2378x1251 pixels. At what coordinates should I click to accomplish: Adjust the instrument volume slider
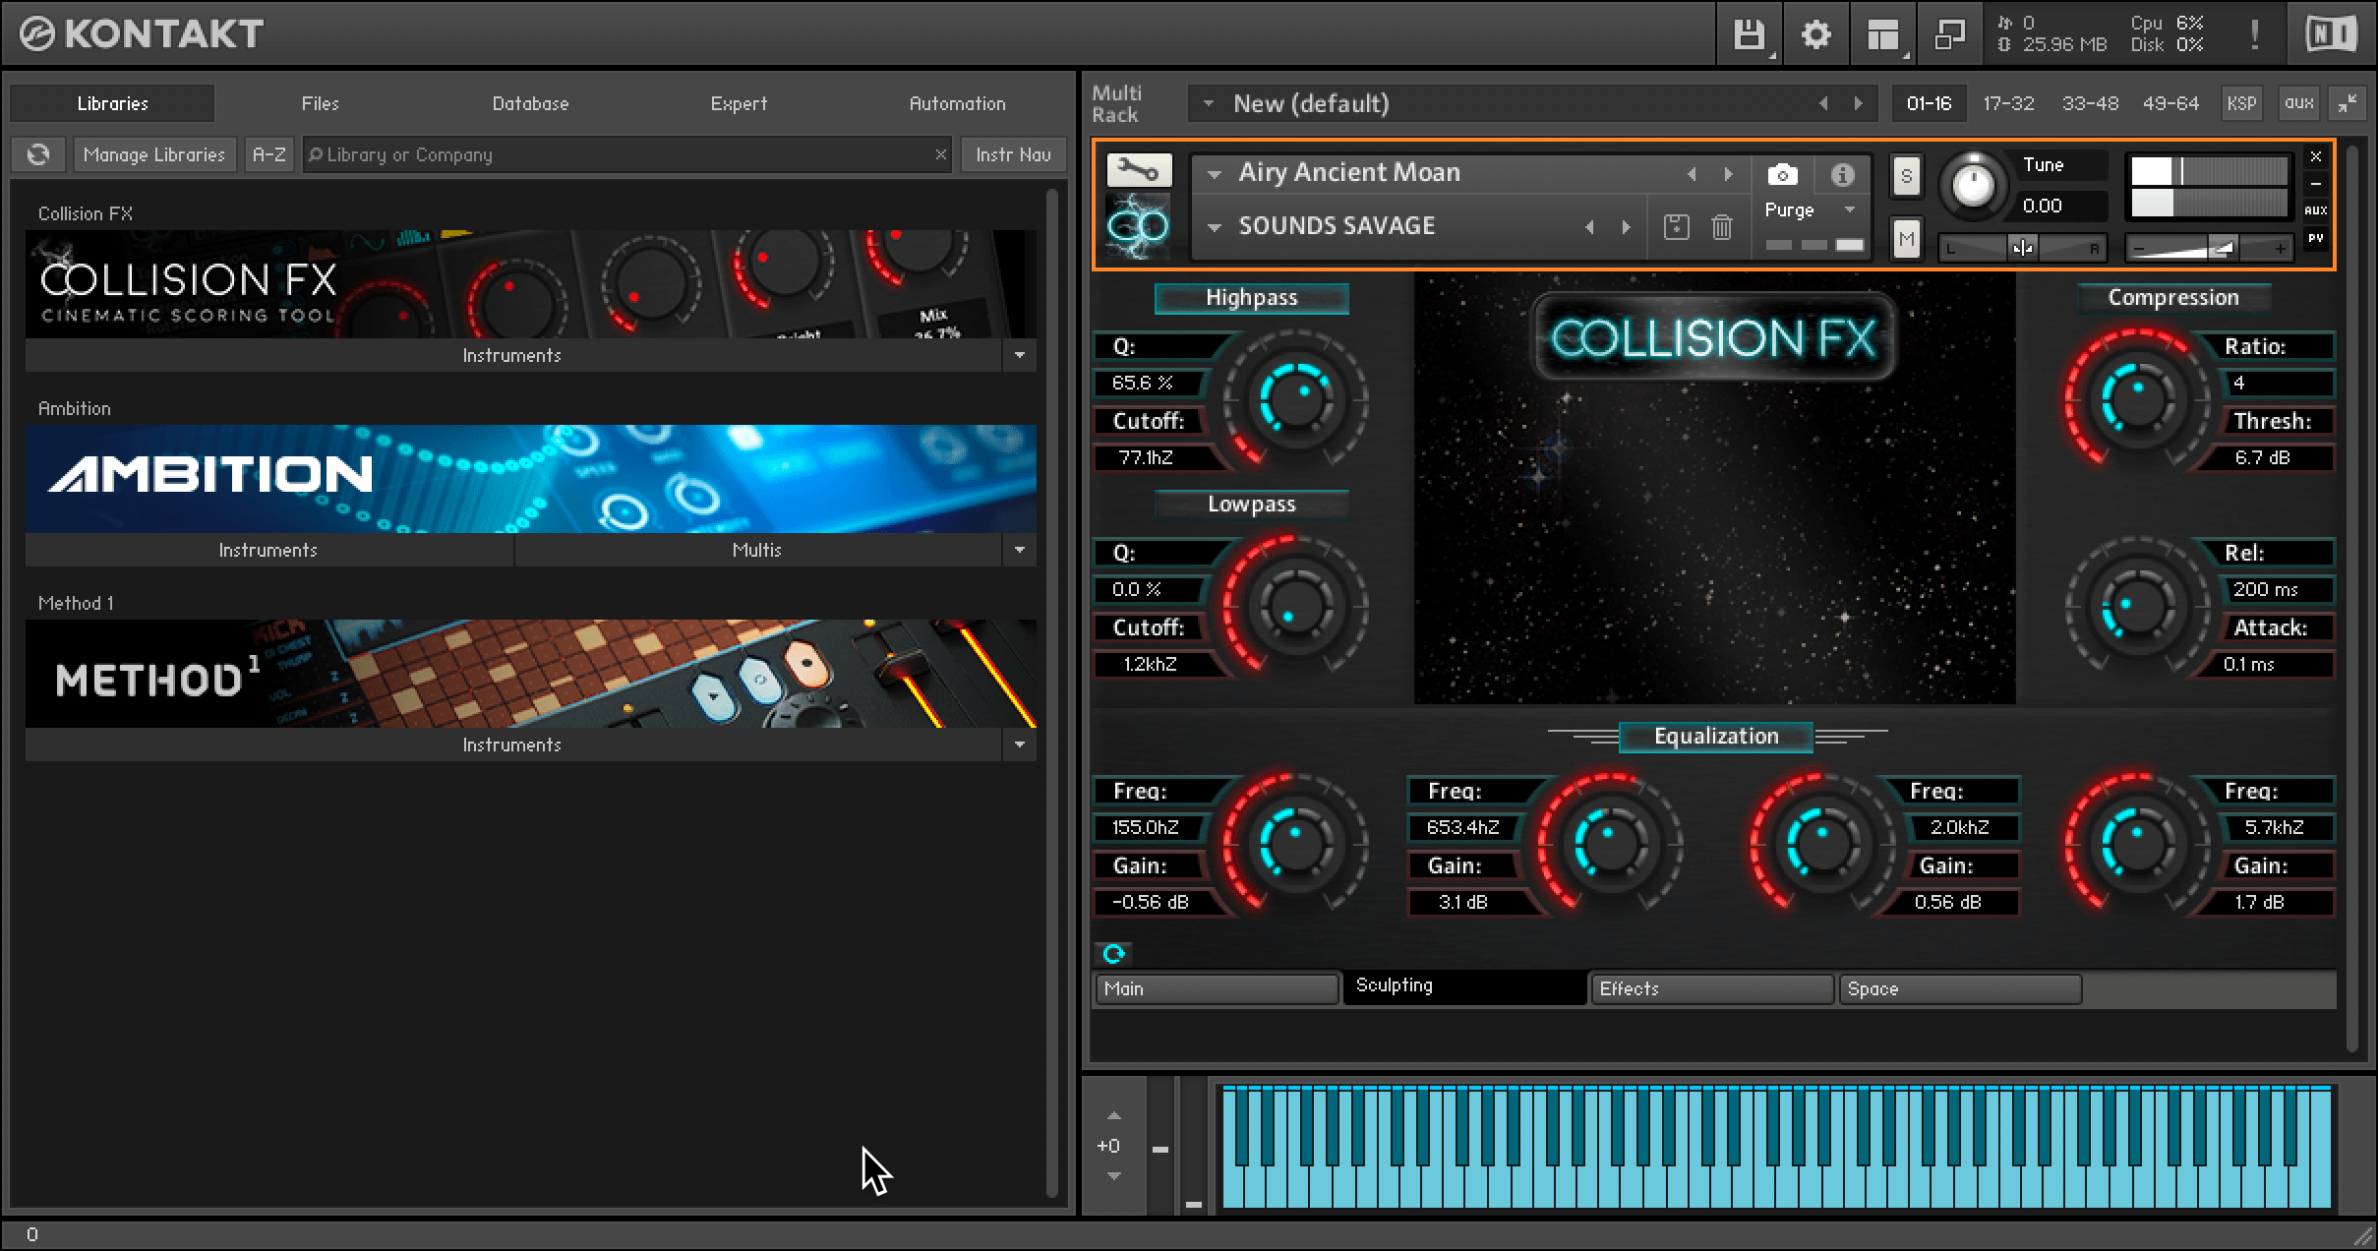(2210, 248)
